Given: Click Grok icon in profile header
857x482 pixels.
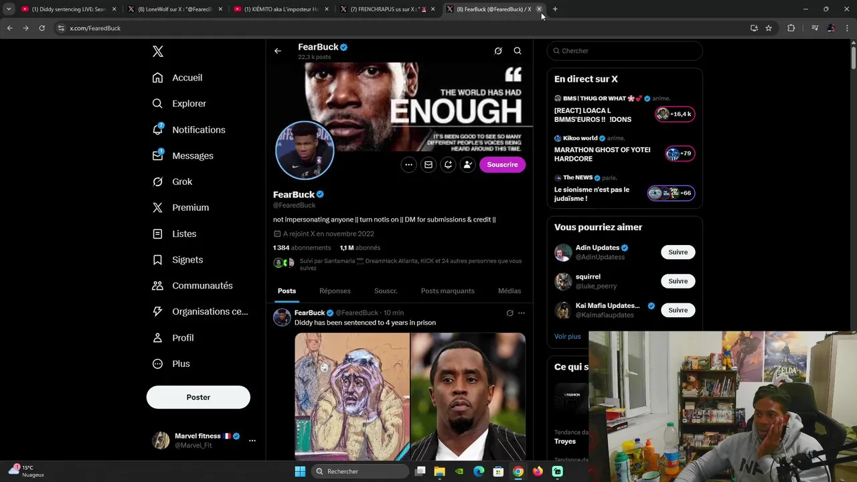Looking at the screenshot, I should click(x=498, y=51).
